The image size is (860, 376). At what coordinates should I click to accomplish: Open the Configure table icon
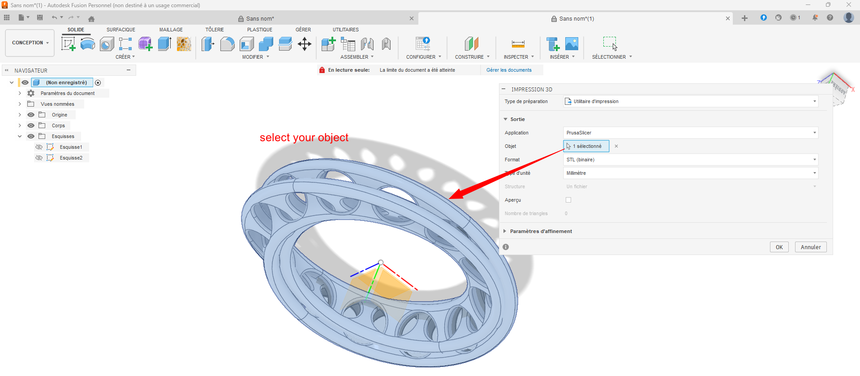(423, 43)
